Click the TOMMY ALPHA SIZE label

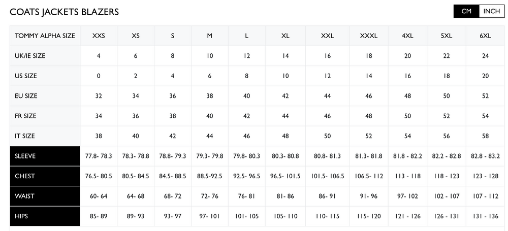click(x=45, y=36)
